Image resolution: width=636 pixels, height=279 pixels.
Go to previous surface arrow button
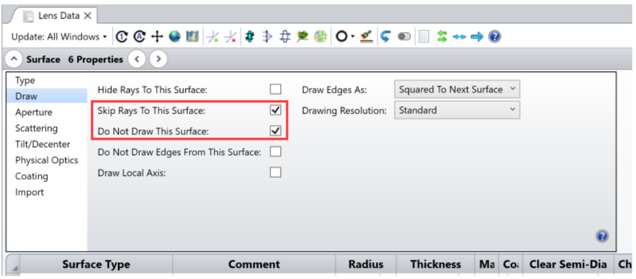[x=138, y=59]
